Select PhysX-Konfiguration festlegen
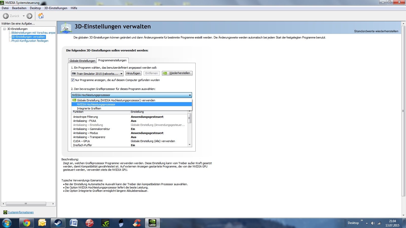 [x=30, y=41]
